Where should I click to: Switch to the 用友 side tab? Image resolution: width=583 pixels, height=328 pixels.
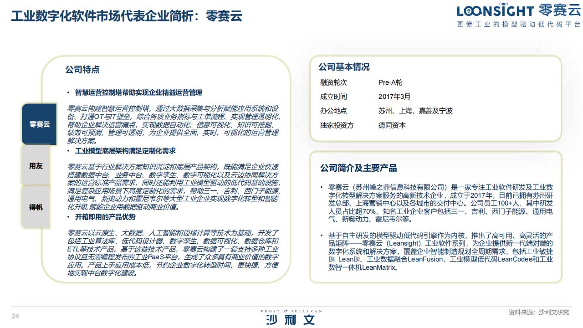tap(36, 166)
